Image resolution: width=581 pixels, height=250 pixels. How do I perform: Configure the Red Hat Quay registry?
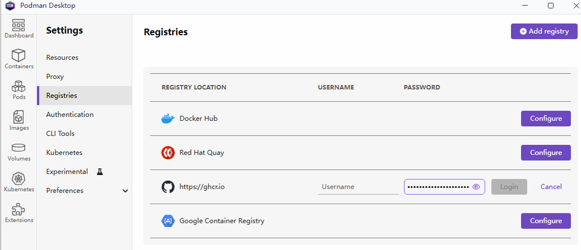tap(546, 153)
